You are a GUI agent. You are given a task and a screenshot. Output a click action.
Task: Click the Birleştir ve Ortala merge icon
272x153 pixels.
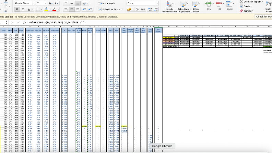99,9
